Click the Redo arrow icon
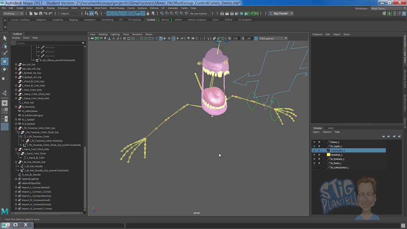 coord(50,13)
